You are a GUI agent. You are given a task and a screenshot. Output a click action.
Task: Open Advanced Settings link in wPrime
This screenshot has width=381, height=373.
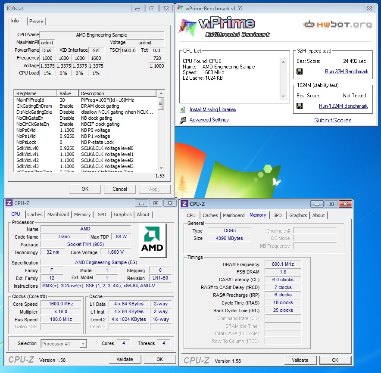[209, 120]
